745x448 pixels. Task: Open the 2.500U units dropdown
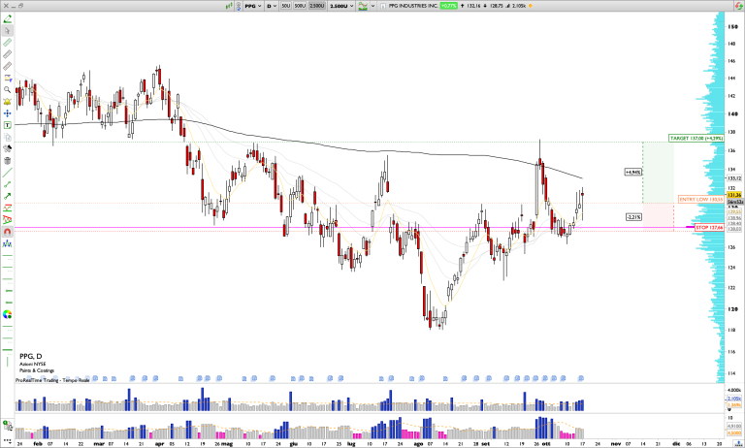pyautogui.click(x=340, y=6)
